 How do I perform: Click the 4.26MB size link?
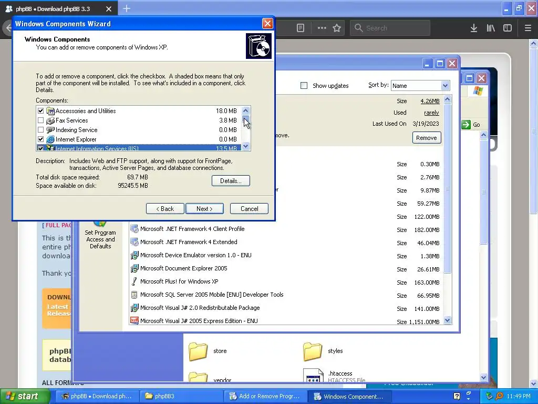[430, 101]
